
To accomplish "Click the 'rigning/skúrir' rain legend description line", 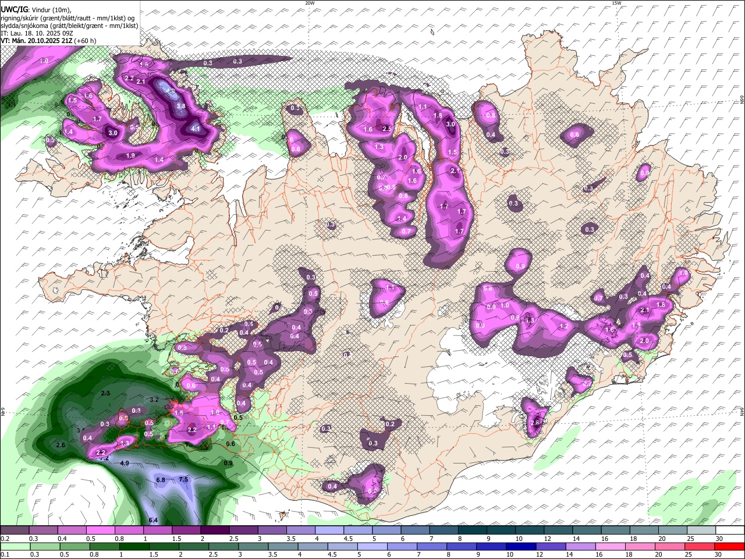I will click(x=69, y=17).
